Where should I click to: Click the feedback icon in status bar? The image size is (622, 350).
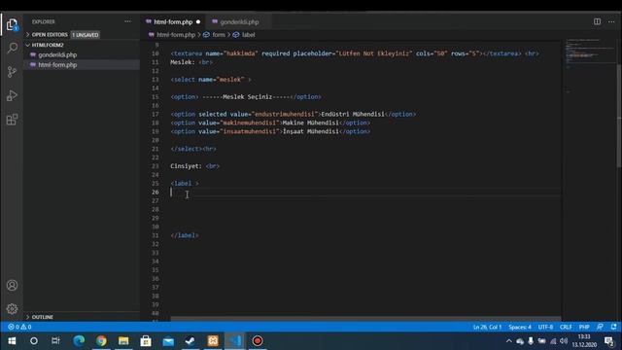click(600, 327)
